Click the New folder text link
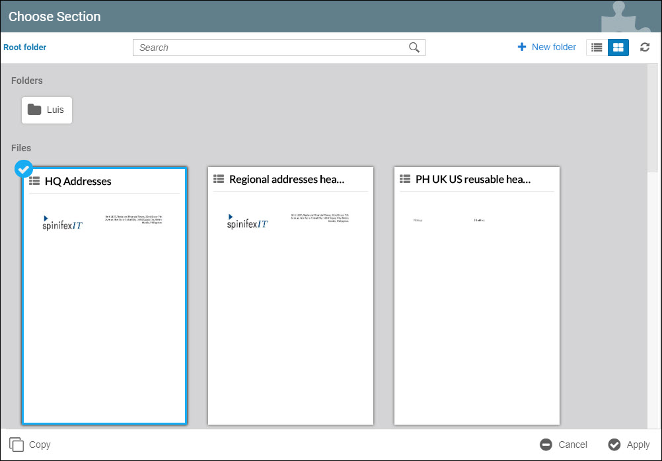The width and height of the screenshot is (662, 461). [x=554, y=48]
